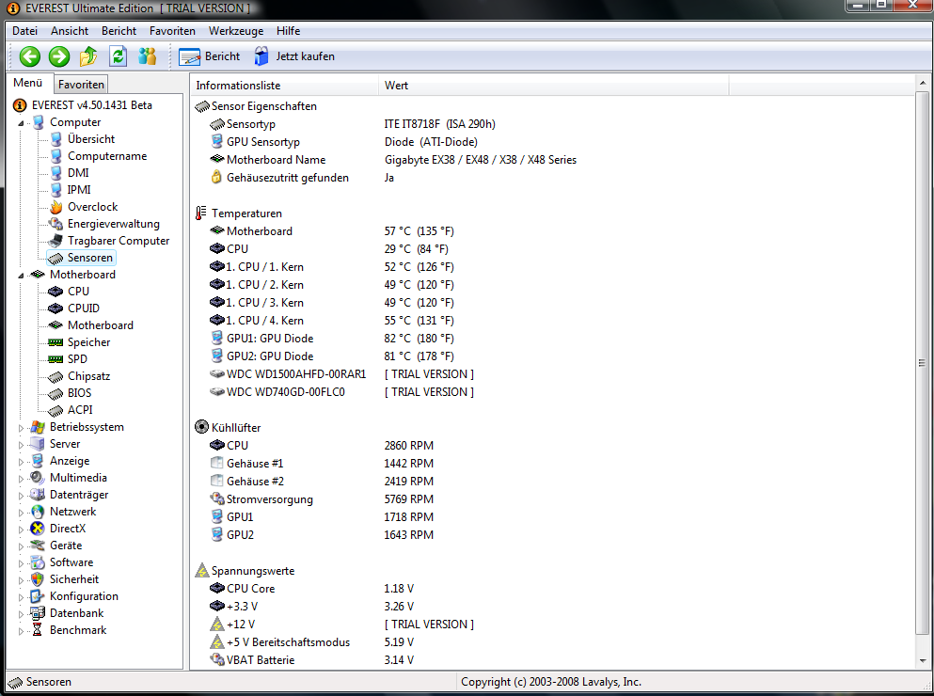Expand the DirectX tree node
This screenshot has height=696, width=934.
click(x=21, y=530)
